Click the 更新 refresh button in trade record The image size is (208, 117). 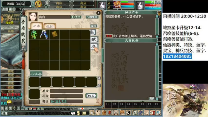click(152, 98)
